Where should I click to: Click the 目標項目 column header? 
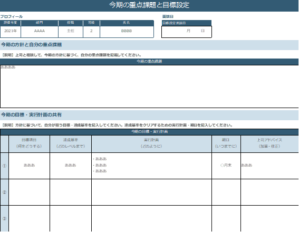[29, 144]
